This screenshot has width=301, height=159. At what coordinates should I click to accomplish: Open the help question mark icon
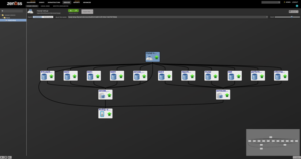[297, 6]
